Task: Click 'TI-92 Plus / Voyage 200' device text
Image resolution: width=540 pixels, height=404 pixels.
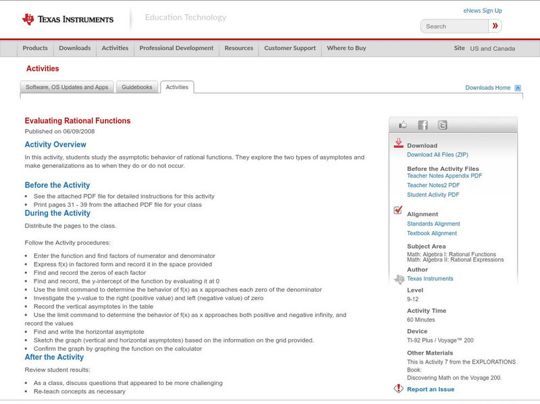Action: click(x=440, y=340)
